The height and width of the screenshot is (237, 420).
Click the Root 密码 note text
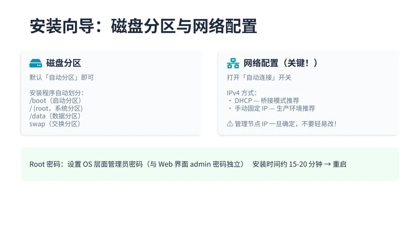[x=137, y=164]
